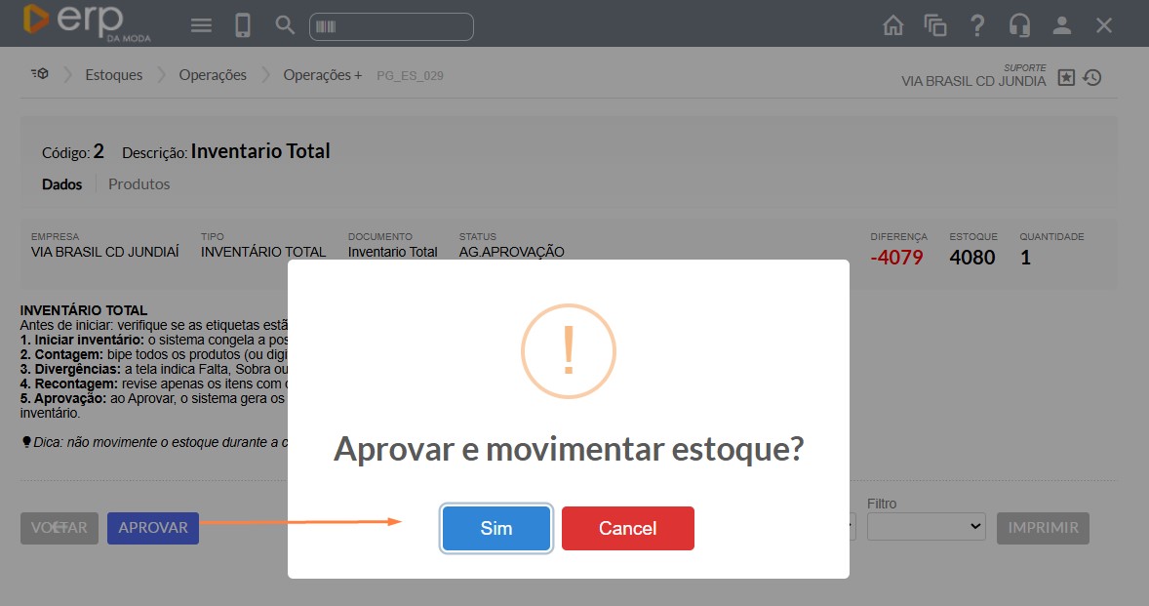Navigate to Estoques breadcrumb

coord(113,74)
